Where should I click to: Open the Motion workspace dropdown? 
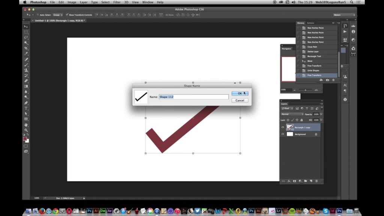344,15
